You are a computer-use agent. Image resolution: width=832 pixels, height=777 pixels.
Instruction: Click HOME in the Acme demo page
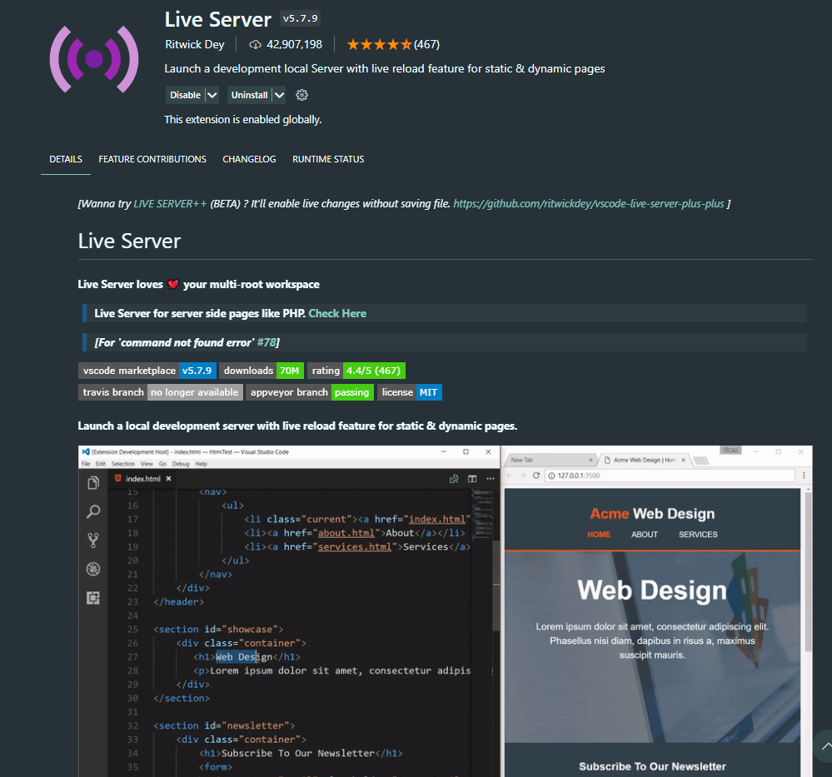click(599, 535)
